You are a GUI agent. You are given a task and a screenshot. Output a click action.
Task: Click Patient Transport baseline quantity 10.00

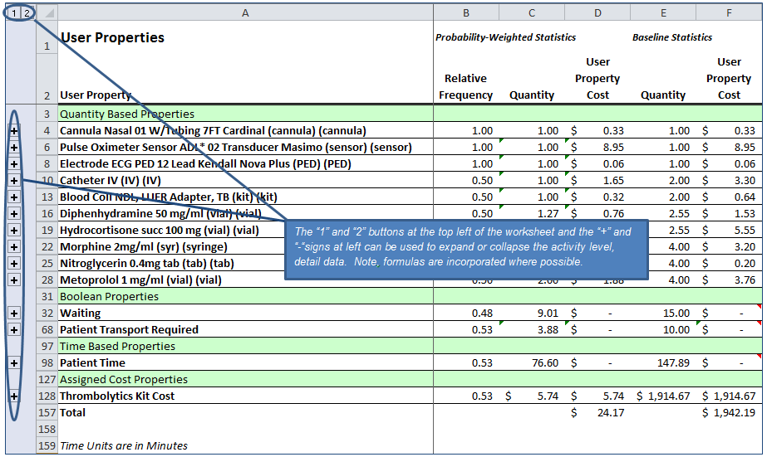point(676,330)
